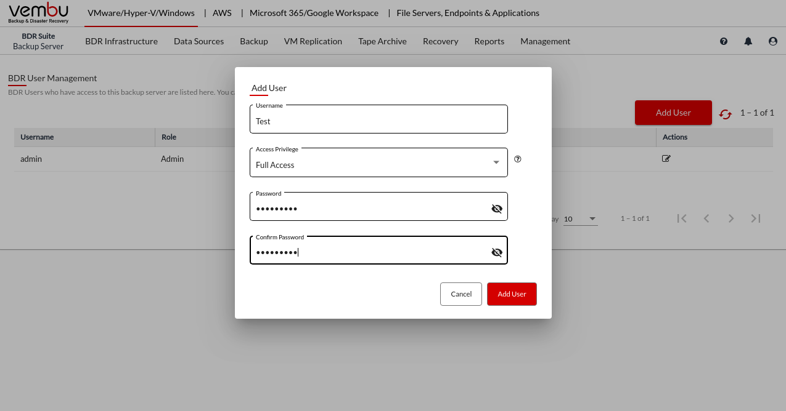Open the BDR Infrastructure menu

[121, 41]
